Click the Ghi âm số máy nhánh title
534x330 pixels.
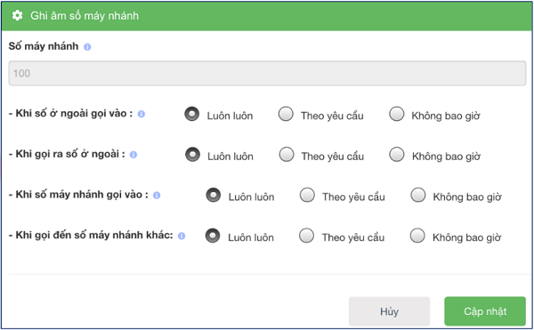85,16
